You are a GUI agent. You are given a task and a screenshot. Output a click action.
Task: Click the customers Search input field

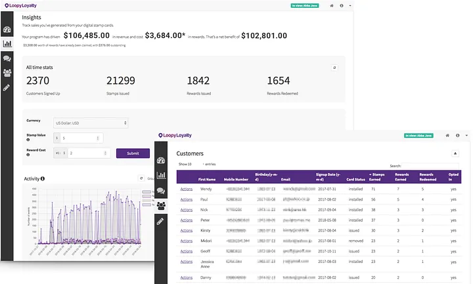[430, 166]
